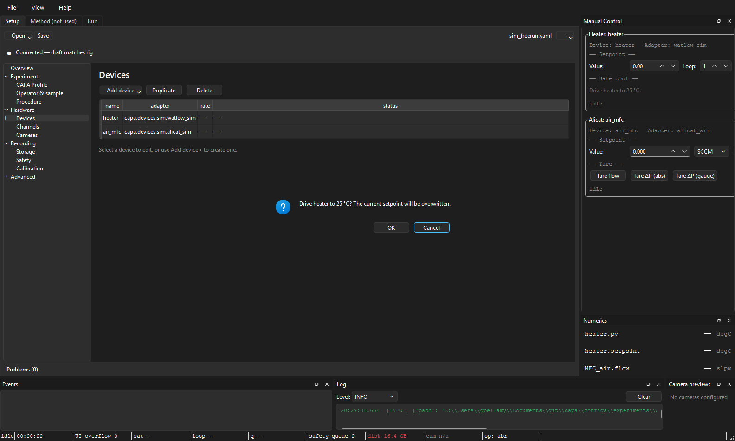Collapse the Recording tree section
The height and width of the screenshot is (441, 735).
click(6, 143)
